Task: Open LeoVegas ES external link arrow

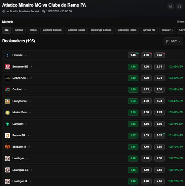Action: coord(31,170)
